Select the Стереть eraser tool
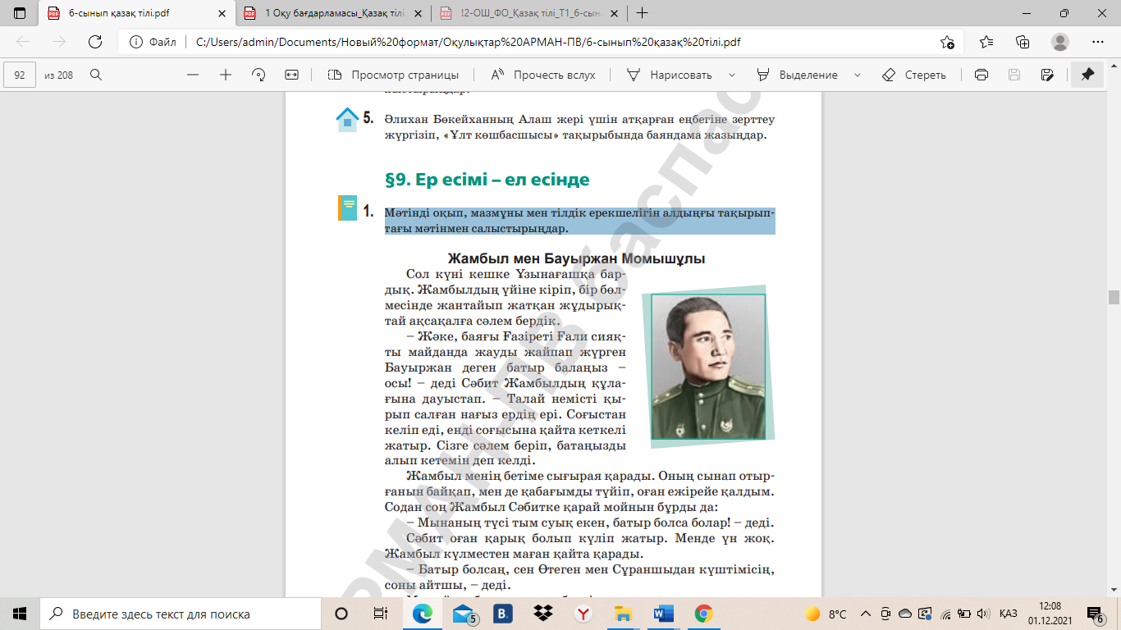 point(914,75)
